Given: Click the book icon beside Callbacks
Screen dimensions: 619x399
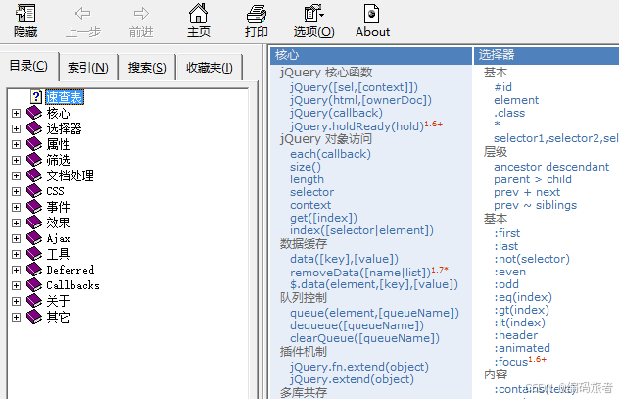Looking at the screenshot, I should coord(34,285).
